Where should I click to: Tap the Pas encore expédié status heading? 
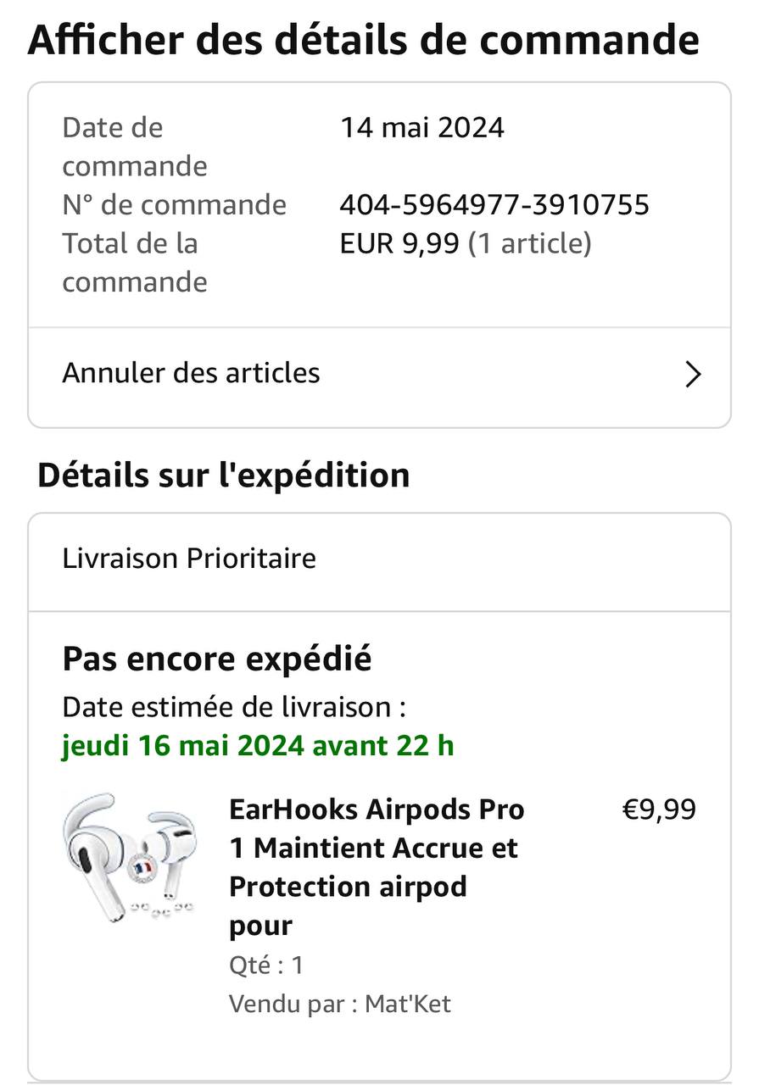[217, 659]
